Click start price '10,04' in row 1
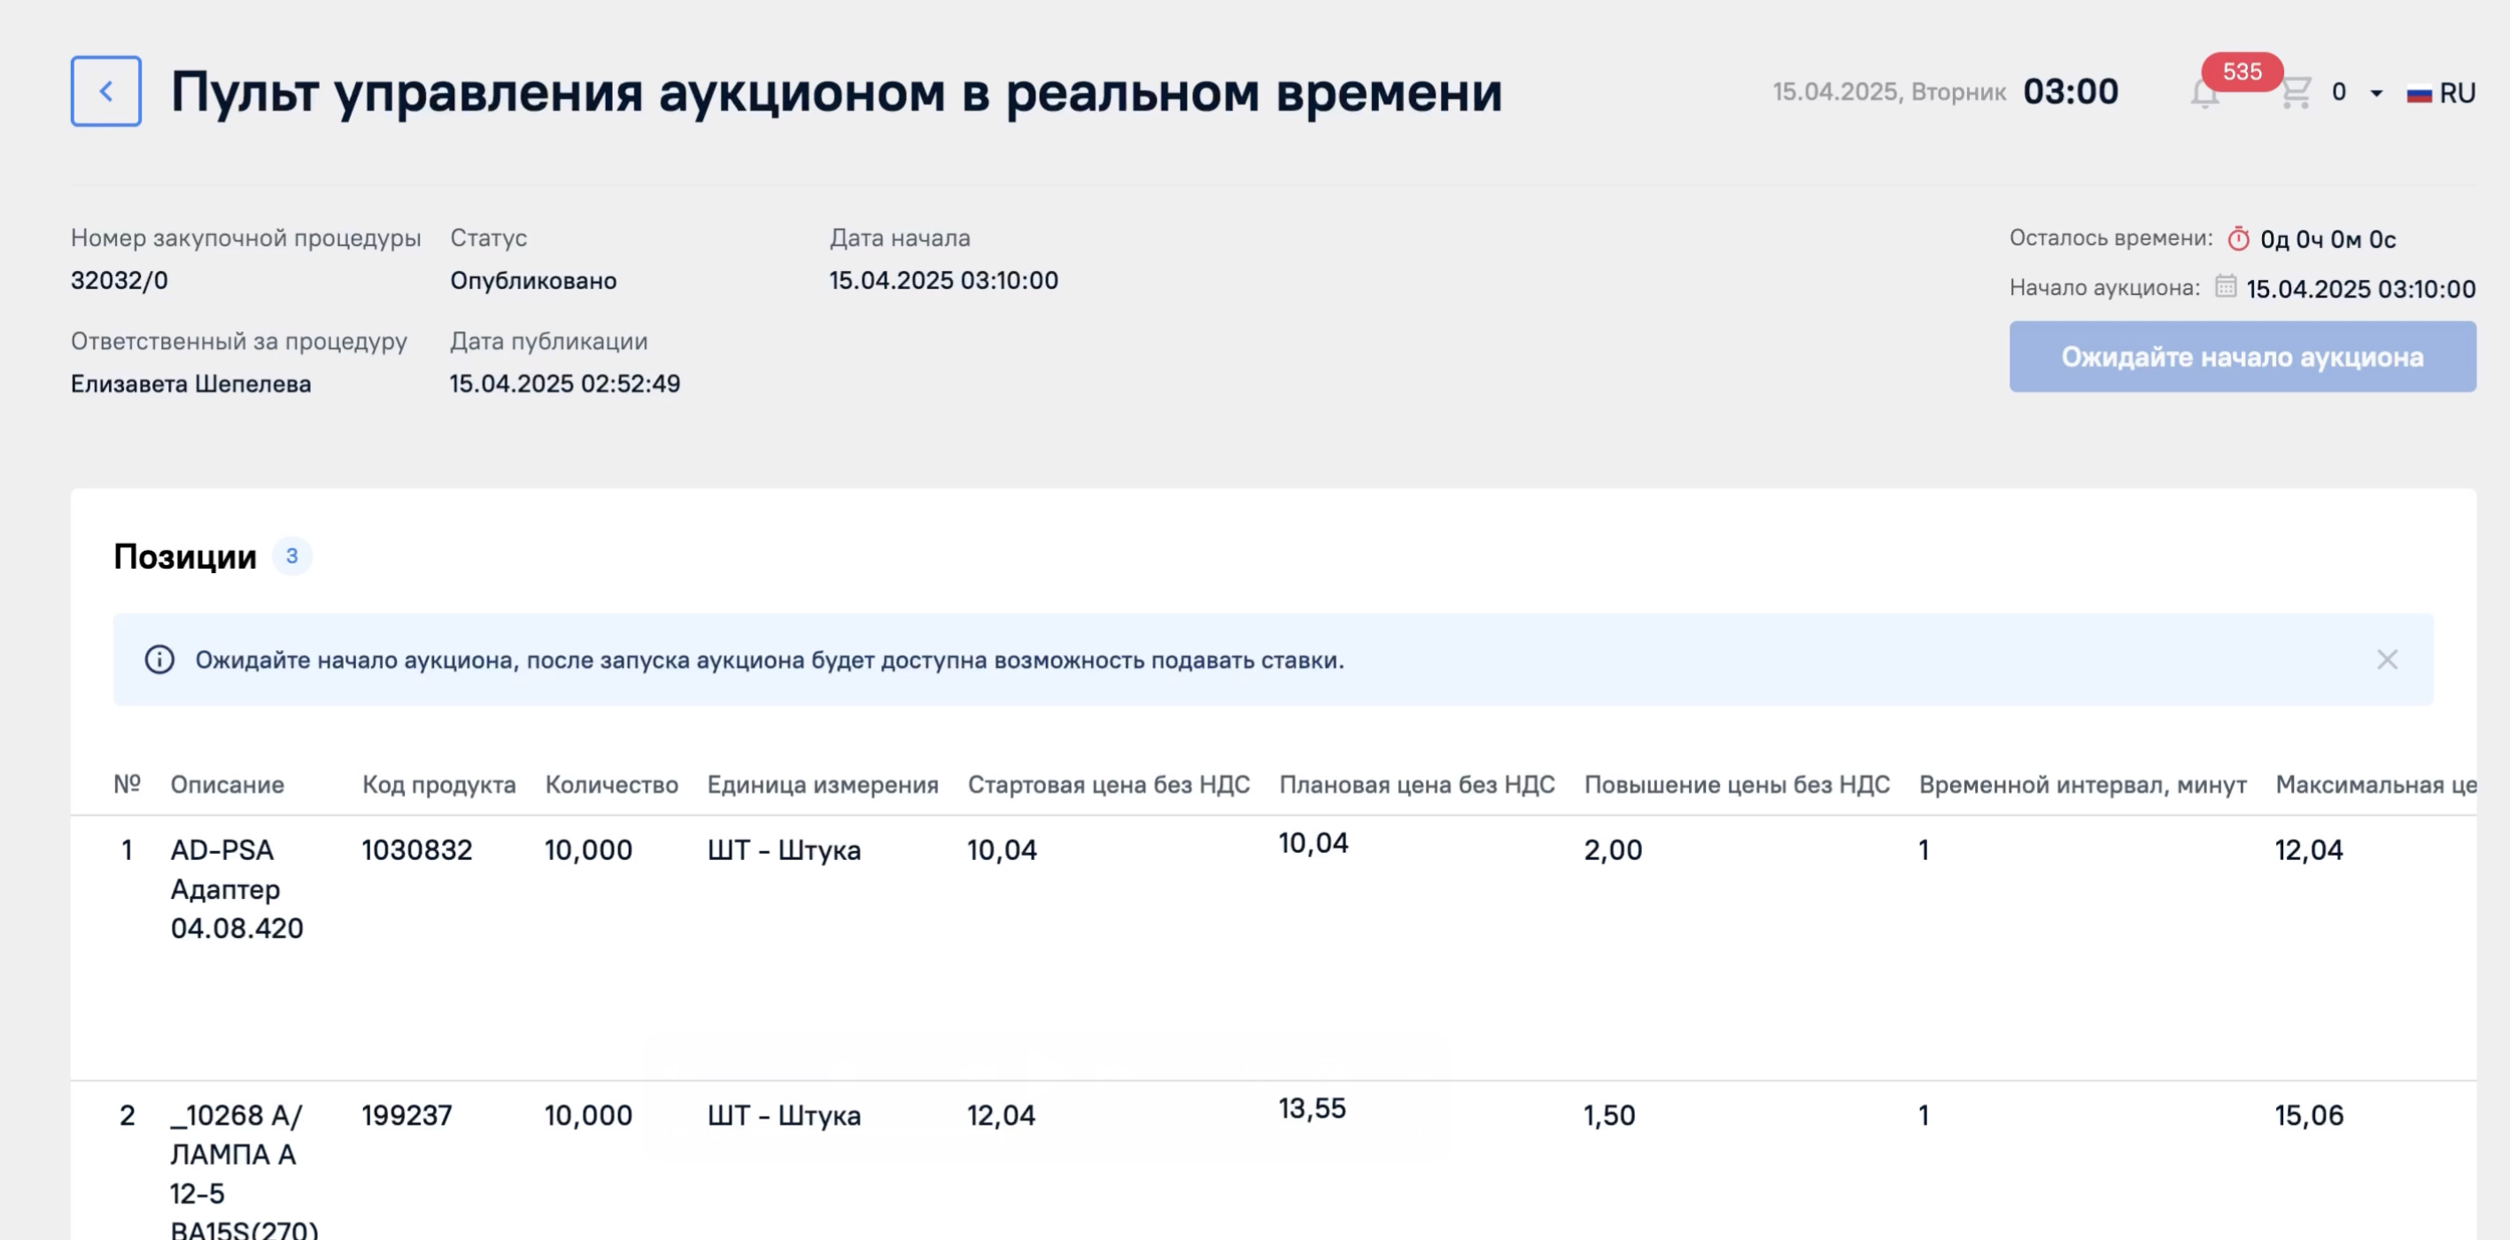This screenshot has height=1240, width=2510. pyautogui.click(x=1002, y=850)
